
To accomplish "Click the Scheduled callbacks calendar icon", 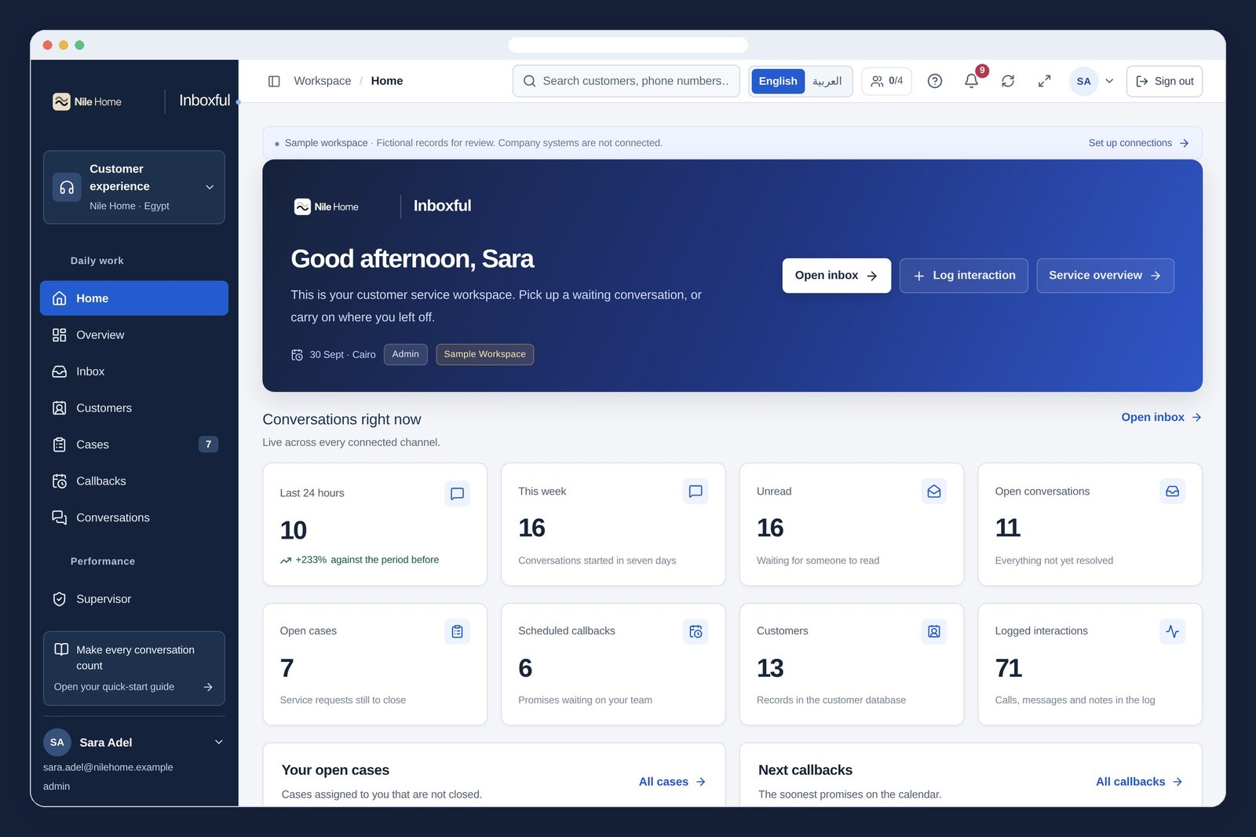I will (x=696, y=631).
